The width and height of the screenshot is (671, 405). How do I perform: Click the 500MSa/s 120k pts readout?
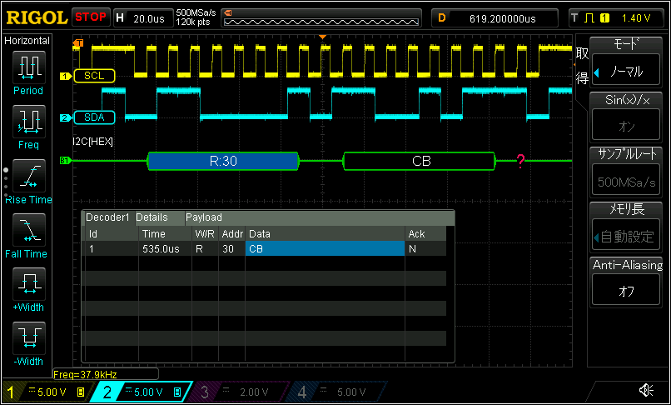pos(196,17)
